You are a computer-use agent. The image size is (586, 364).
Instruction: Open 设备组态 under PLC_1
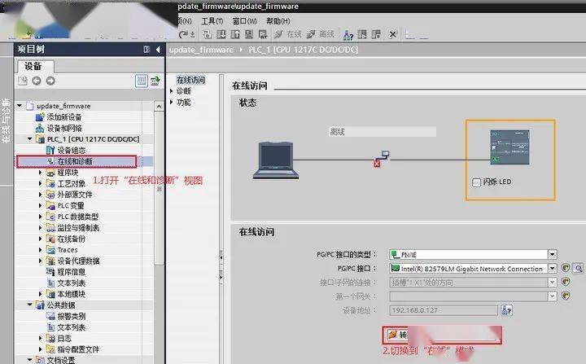[x=70, y=151]
